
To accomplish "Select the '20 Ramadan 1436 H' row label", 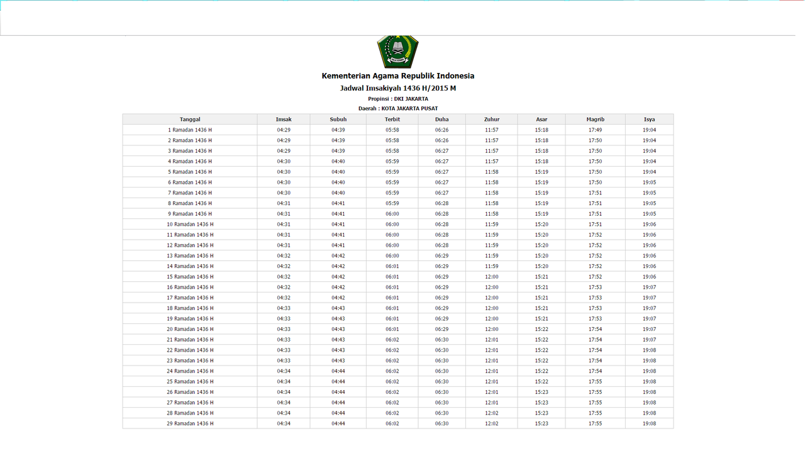I will pyautogui.click(x=190, y=329).
